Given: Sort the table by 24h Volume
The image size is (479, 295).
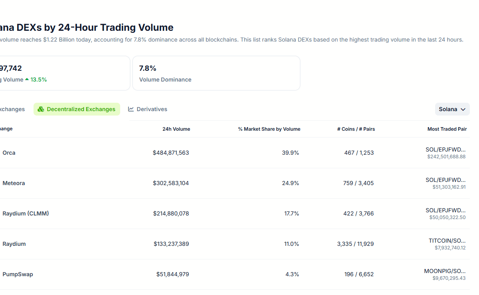Looking at the screenshot, I should (176, 129).
